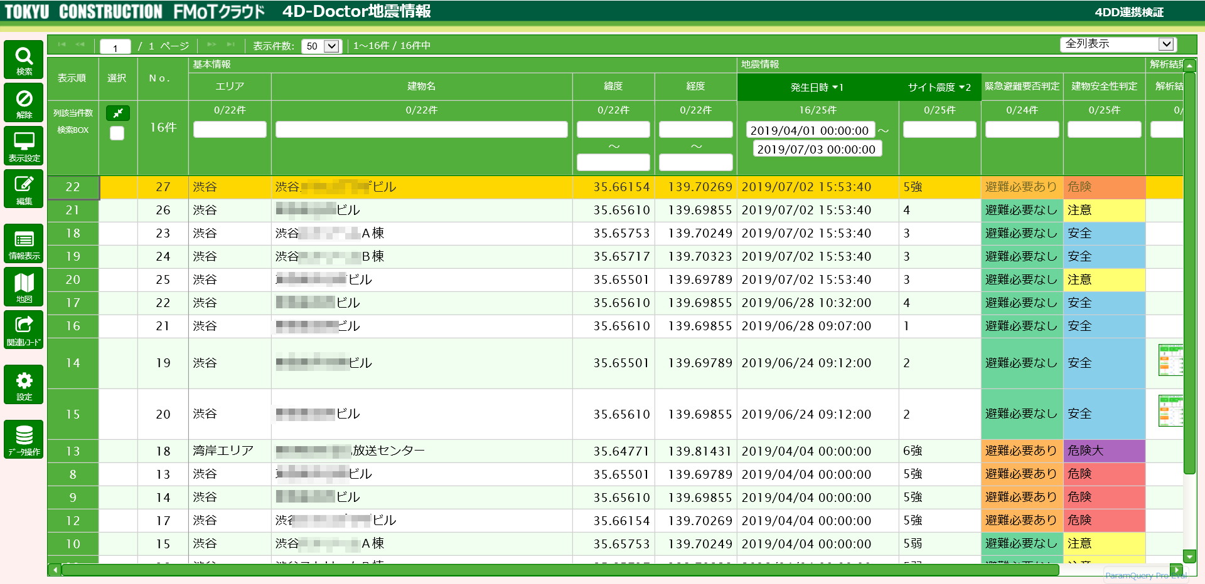The image size is (1205, 584).
Task: Open the 地図 map icon
Action: click(x=24, y=286)
